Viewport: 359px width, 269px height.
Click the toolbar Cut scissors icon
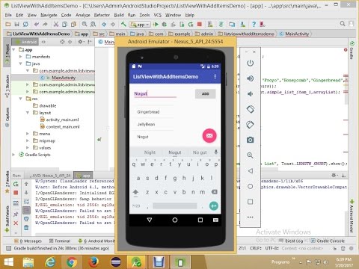pyautogui.click(x=56, y=24)
